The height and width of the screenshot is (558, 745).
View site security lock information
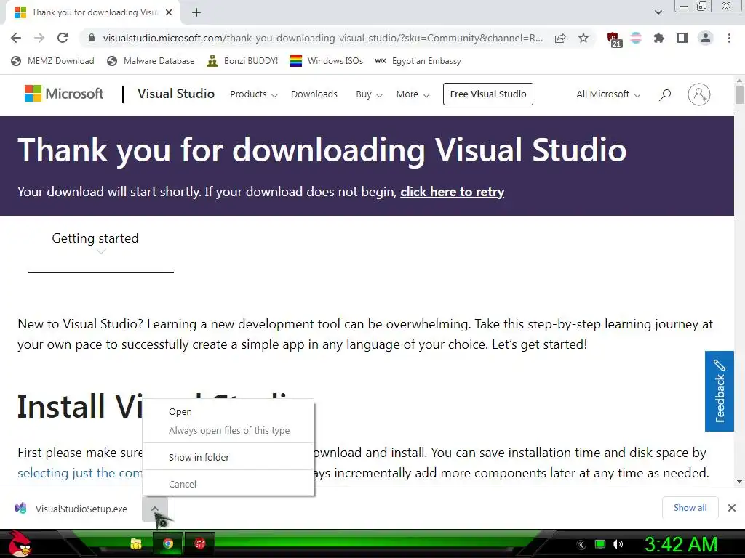[x=92, y=38]
